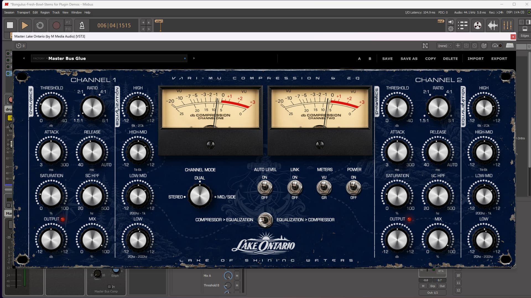The width and height of the screenshot is (531, 298).
Task: Arm the global Record button
Action: pyautogui.click(x=56, y=25)
